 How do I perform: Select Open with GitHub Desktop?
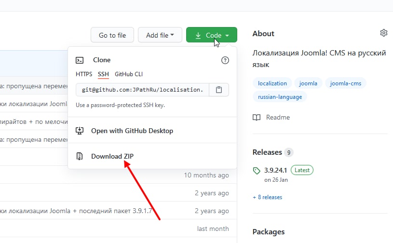tap(132, 131)
